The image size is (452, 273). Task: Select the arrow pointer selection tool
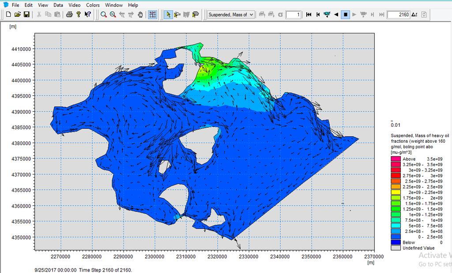(168, 15)
